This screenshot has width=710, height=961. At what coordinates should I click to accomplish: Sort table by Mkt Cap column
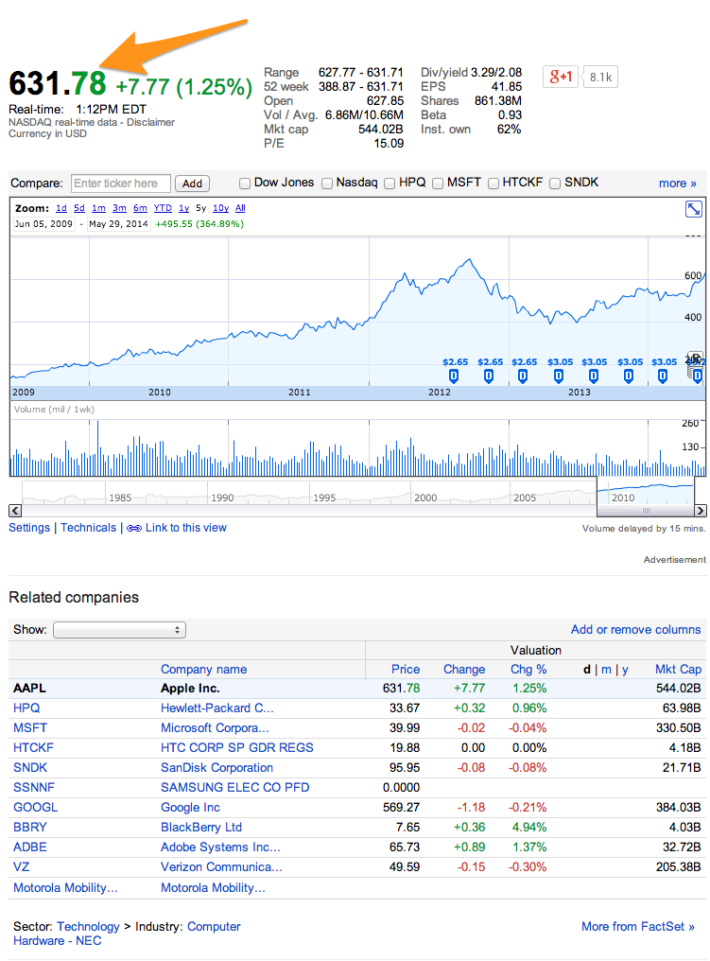pyautogui.click(x=678, y=670)
